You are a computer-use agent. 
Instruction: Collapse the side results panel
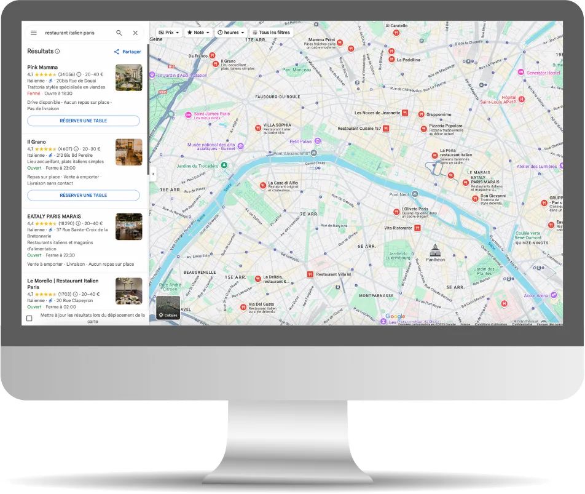tap(153, 174)
